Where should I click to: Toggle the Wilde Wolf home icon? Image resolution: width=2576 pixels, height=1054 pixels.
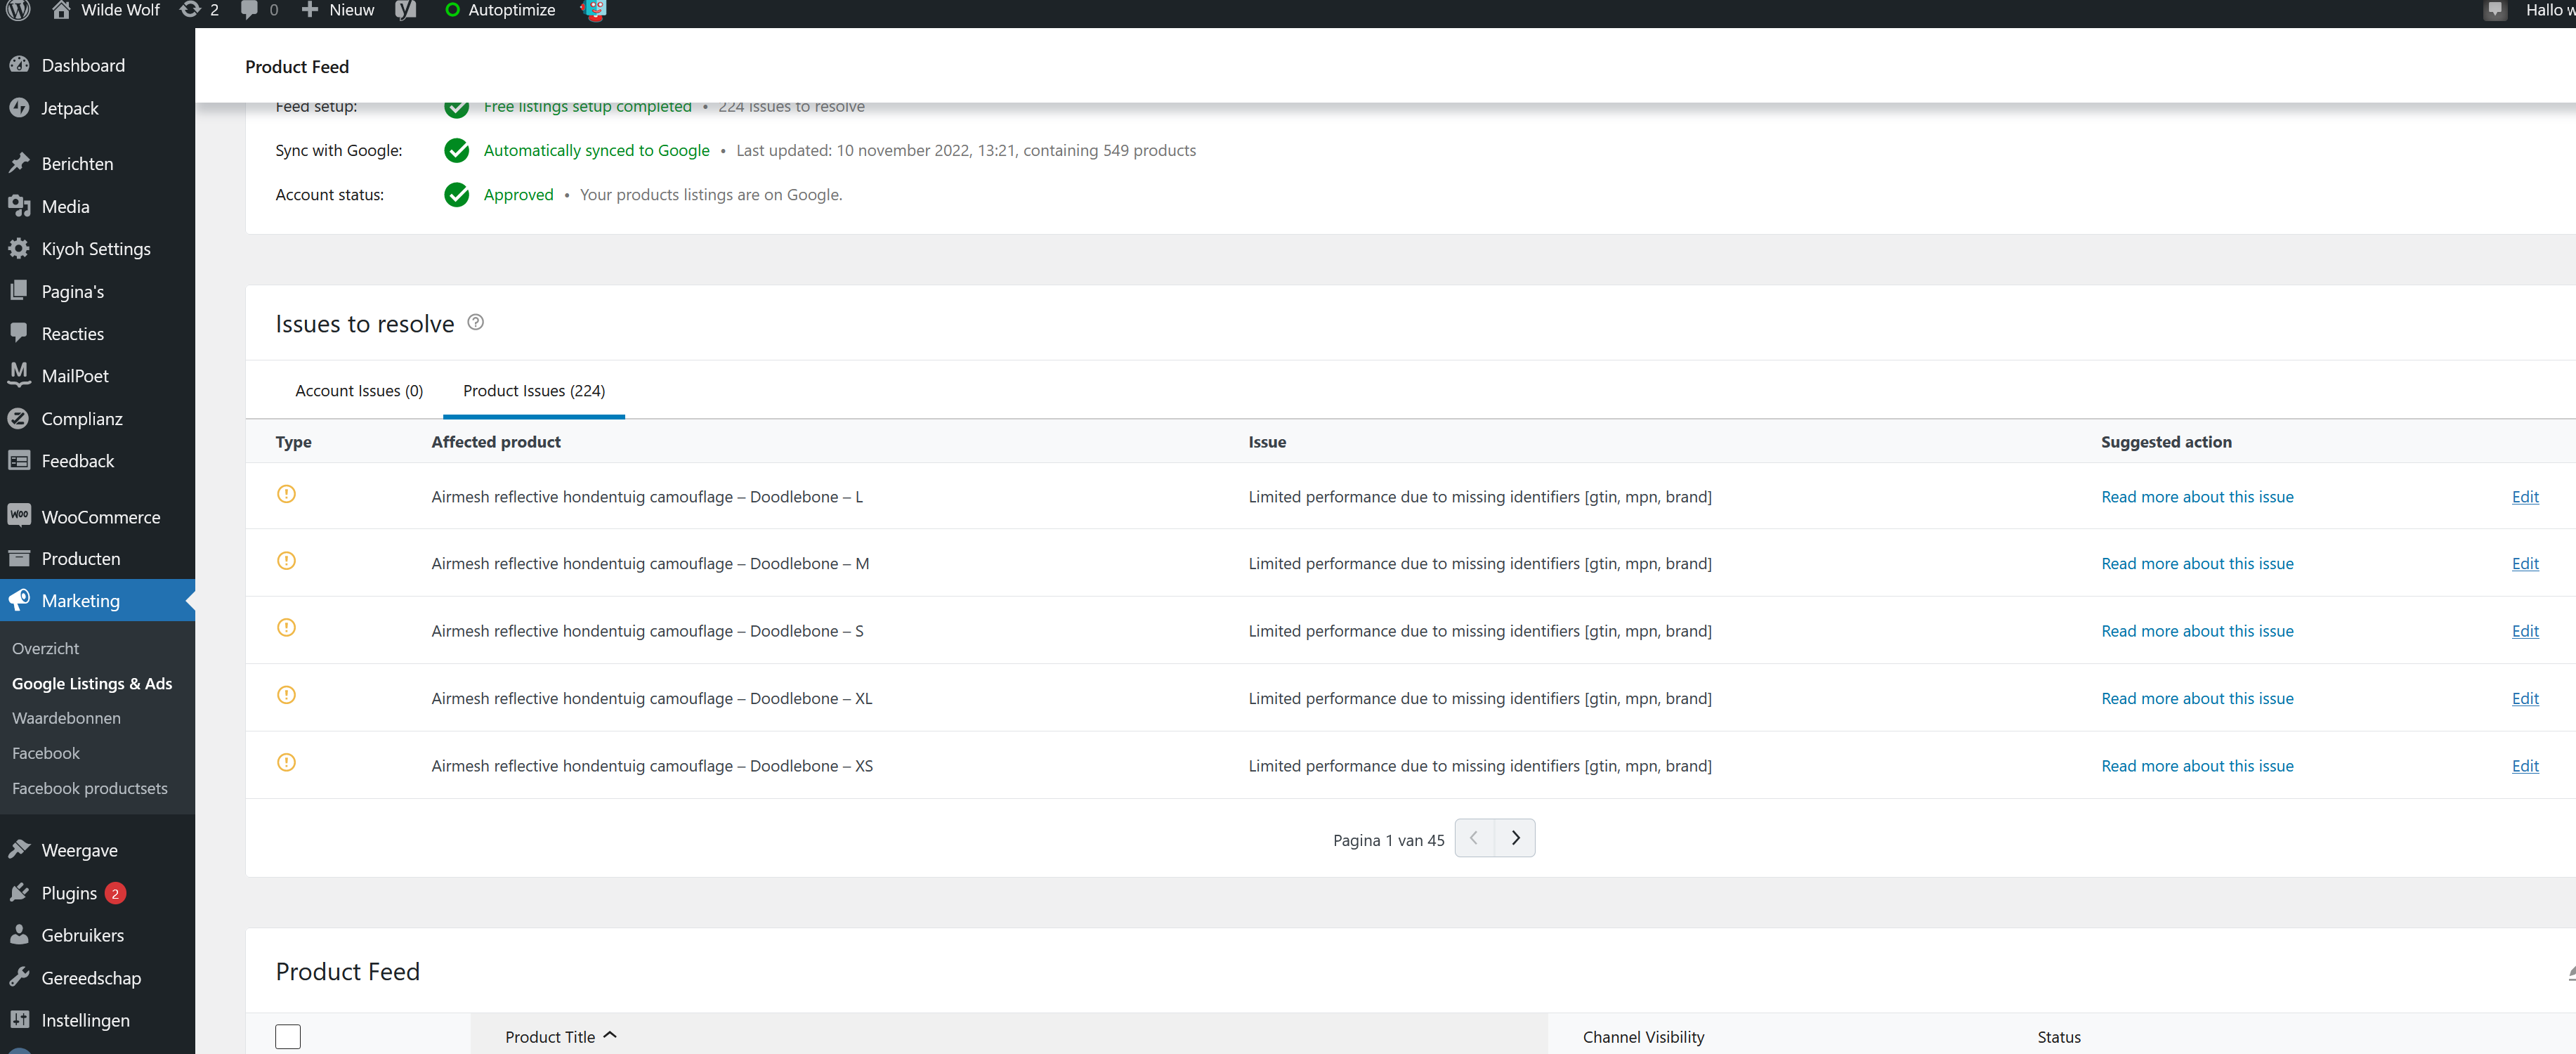pos(61,10)
